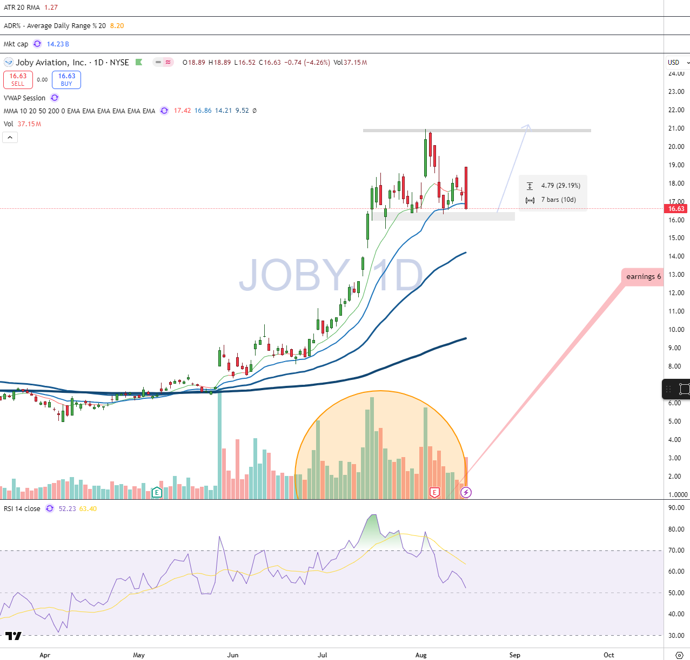Click the 16.63 current price label on axis

pos(676,208)
